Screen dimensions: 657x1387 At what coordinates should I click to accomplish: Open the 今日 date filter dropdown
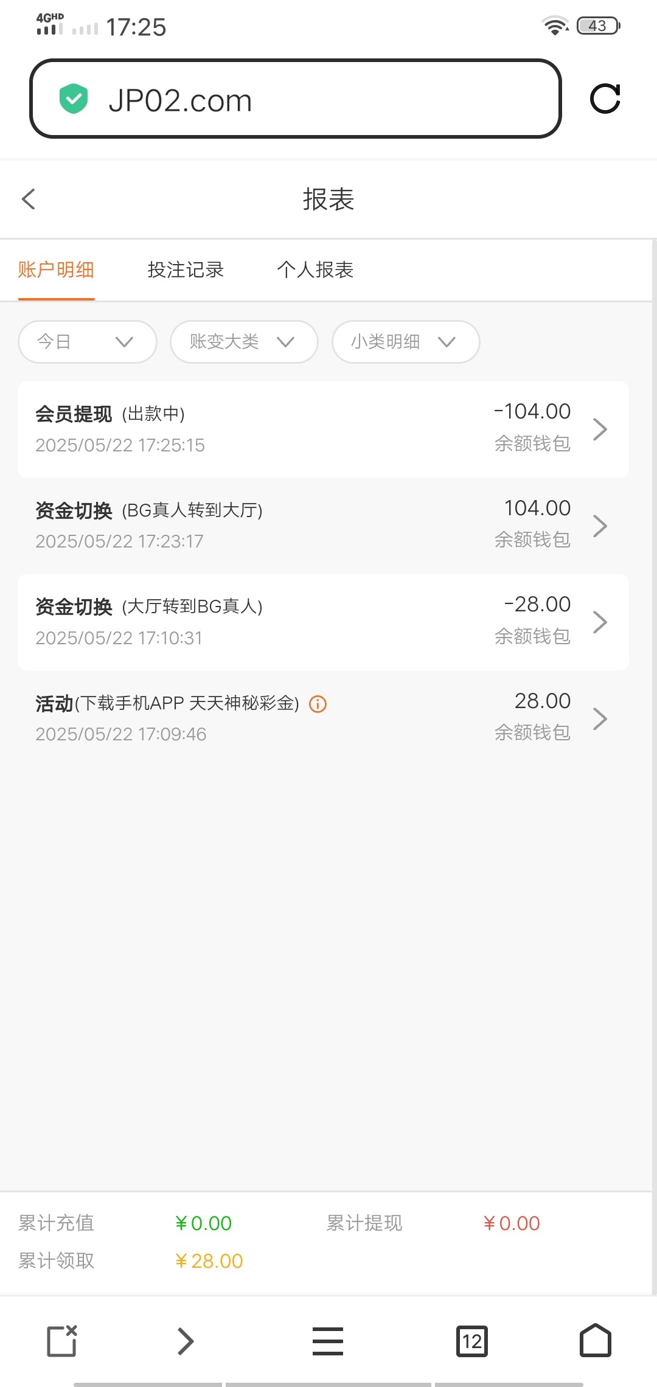[x=88, y=342]
